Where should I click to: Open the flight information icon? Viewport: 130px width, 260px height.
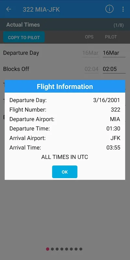coord(109,9)
